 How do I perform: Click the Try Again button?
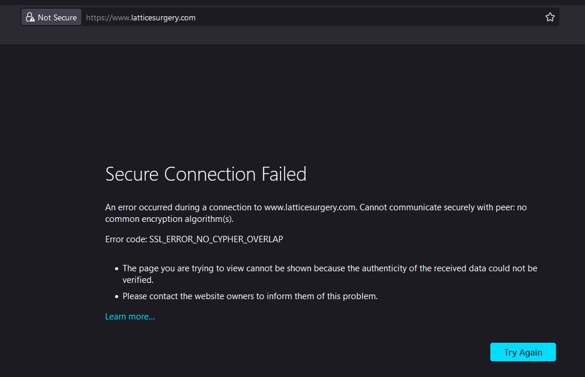click(523, 352)
